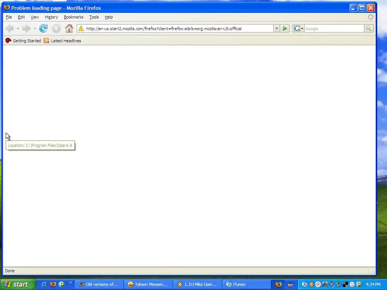This screenshot has height=290, width=387.
Task: Switch to Yahoo! Messenger taskbar window
Action: (x=148, y=284)
